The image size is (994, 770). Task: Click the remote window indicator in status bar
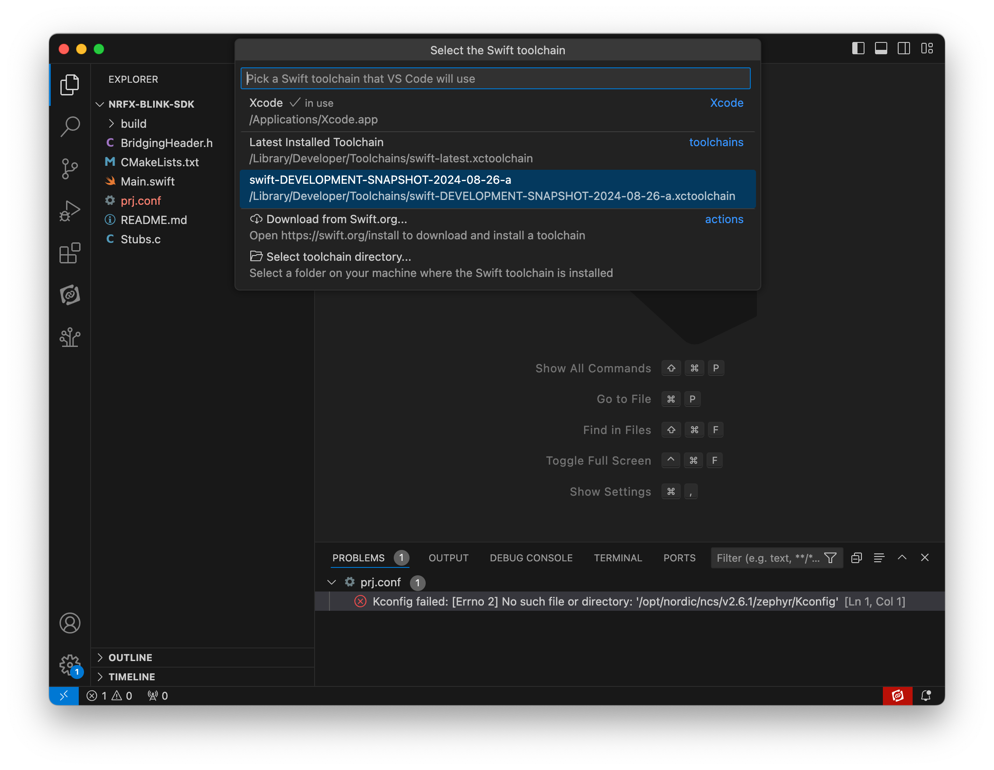pos(64,695)
